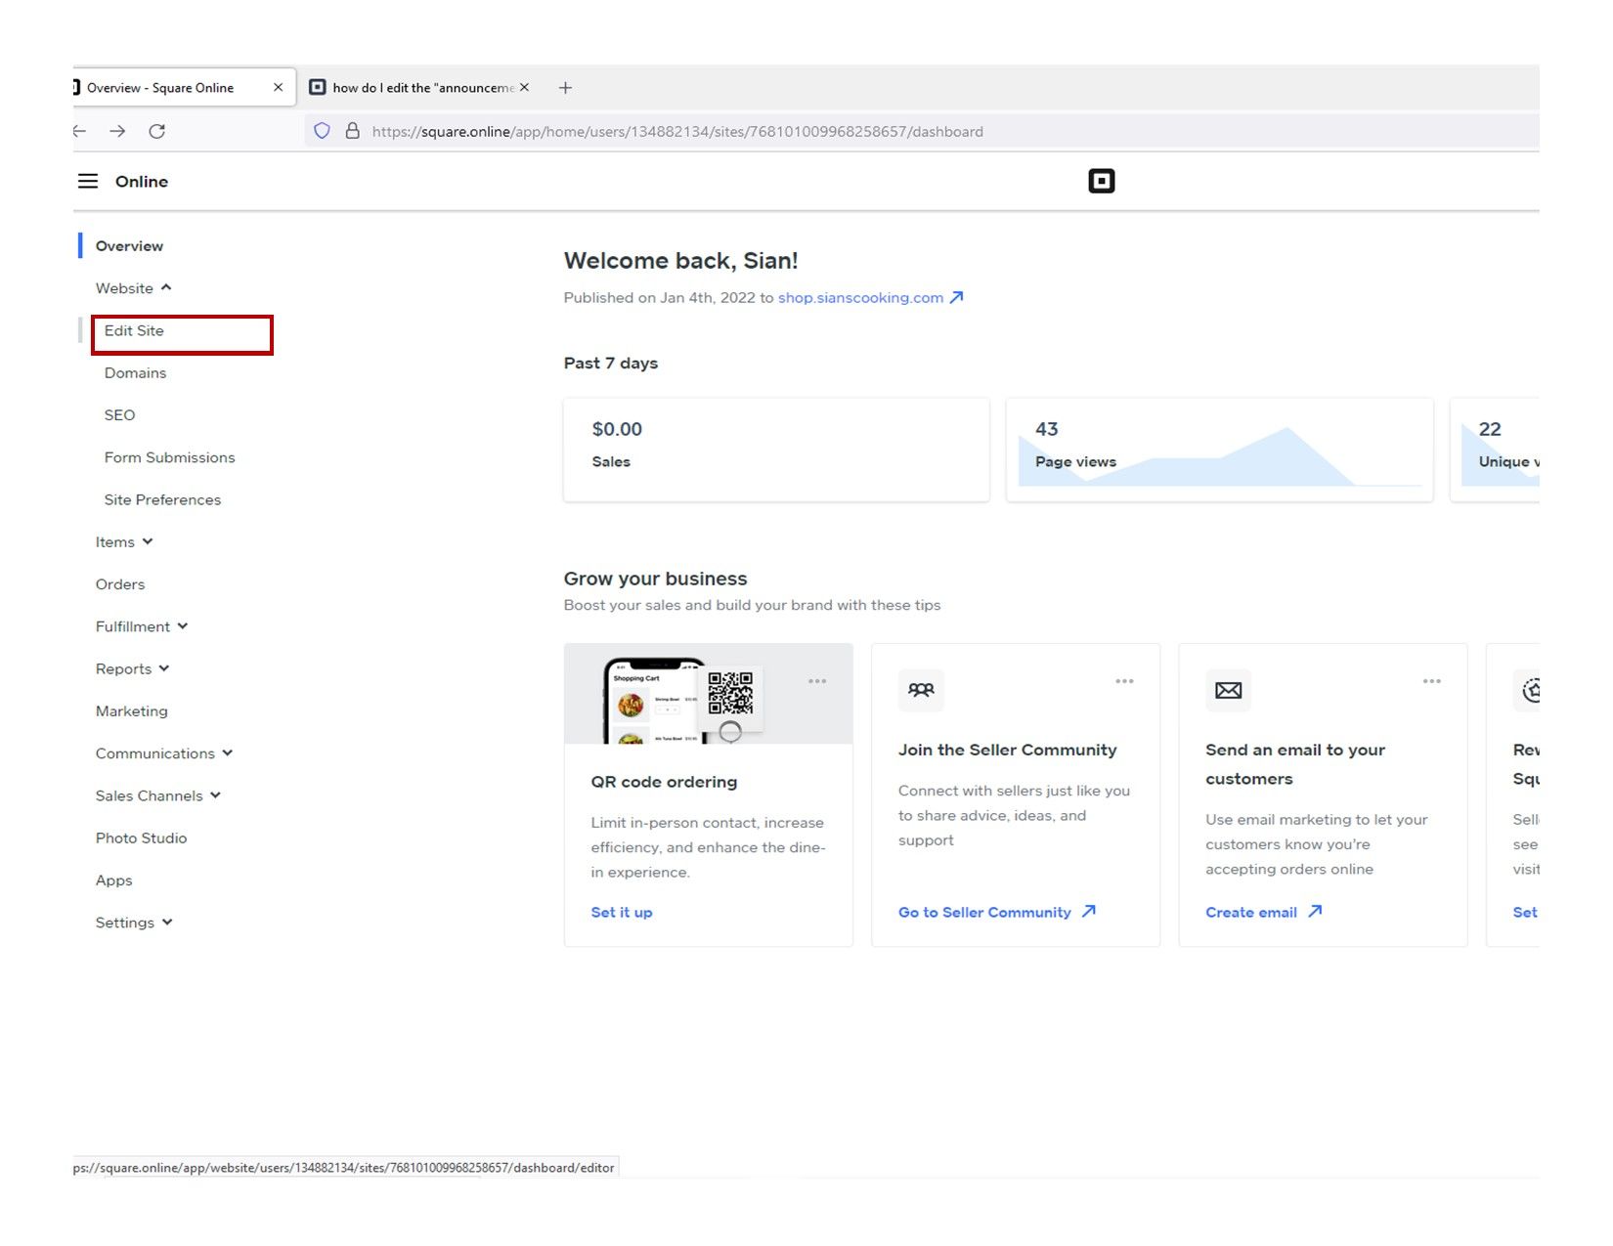The width and height of the screenshot is (1613, 1246).
Task: Open the hamburger navigation menu
Action: point(88,182)
